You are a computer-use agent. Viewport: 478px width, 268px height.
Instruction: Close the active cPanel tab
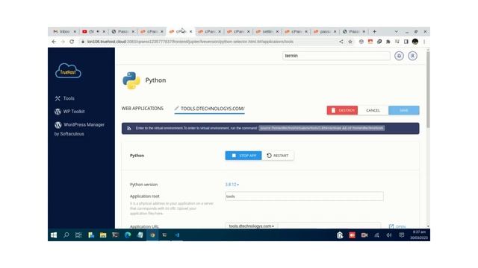(191, 31)
